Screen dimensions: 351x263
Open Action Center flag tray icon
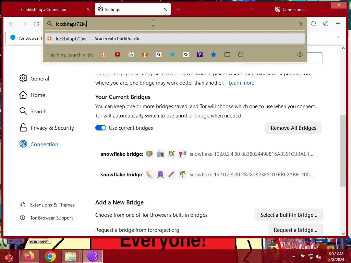(302, 256)
